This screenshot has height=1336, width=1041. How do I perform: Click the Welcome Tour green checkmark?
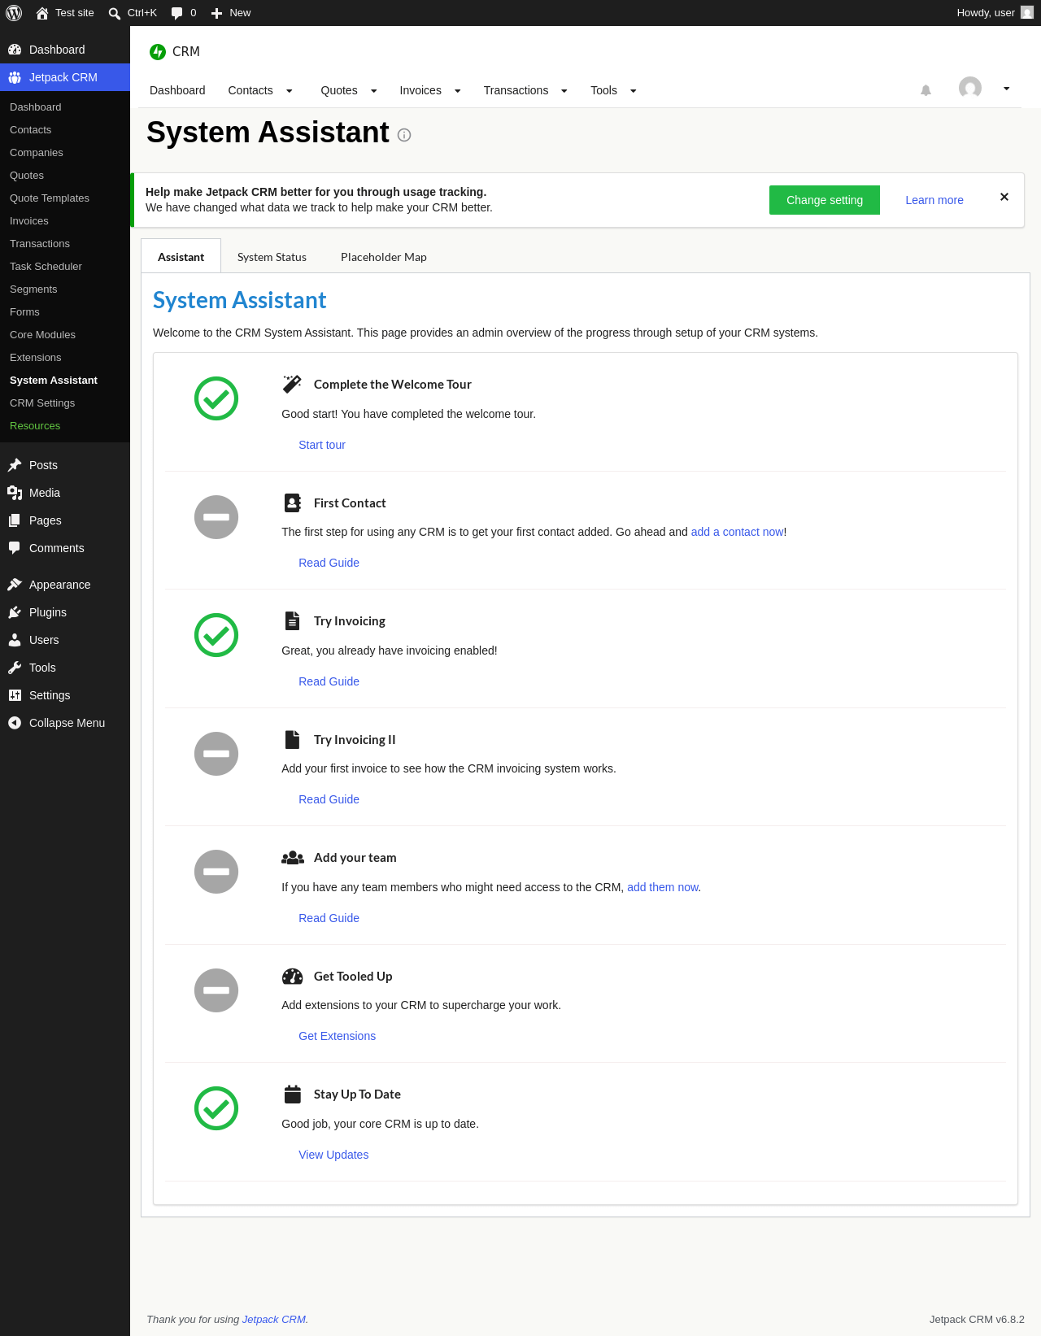216,398
